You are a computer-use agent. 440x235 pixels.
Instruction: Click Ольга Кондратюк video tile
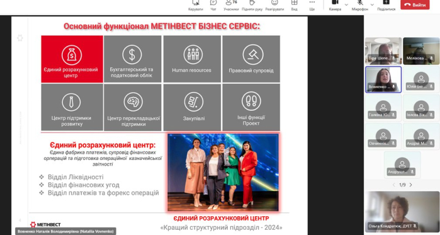[402, 211]
